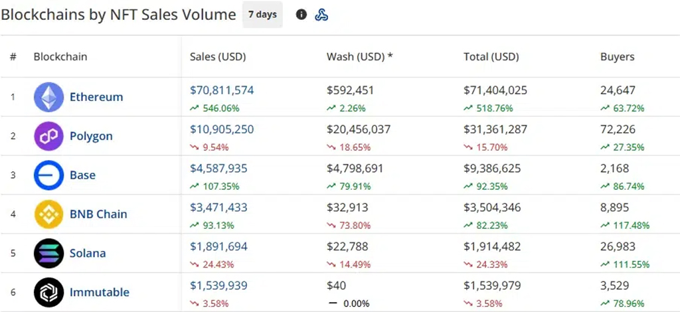Click Base wash change 79.91%
Screen dimensions: 680x312
click(x=349, y=187)
